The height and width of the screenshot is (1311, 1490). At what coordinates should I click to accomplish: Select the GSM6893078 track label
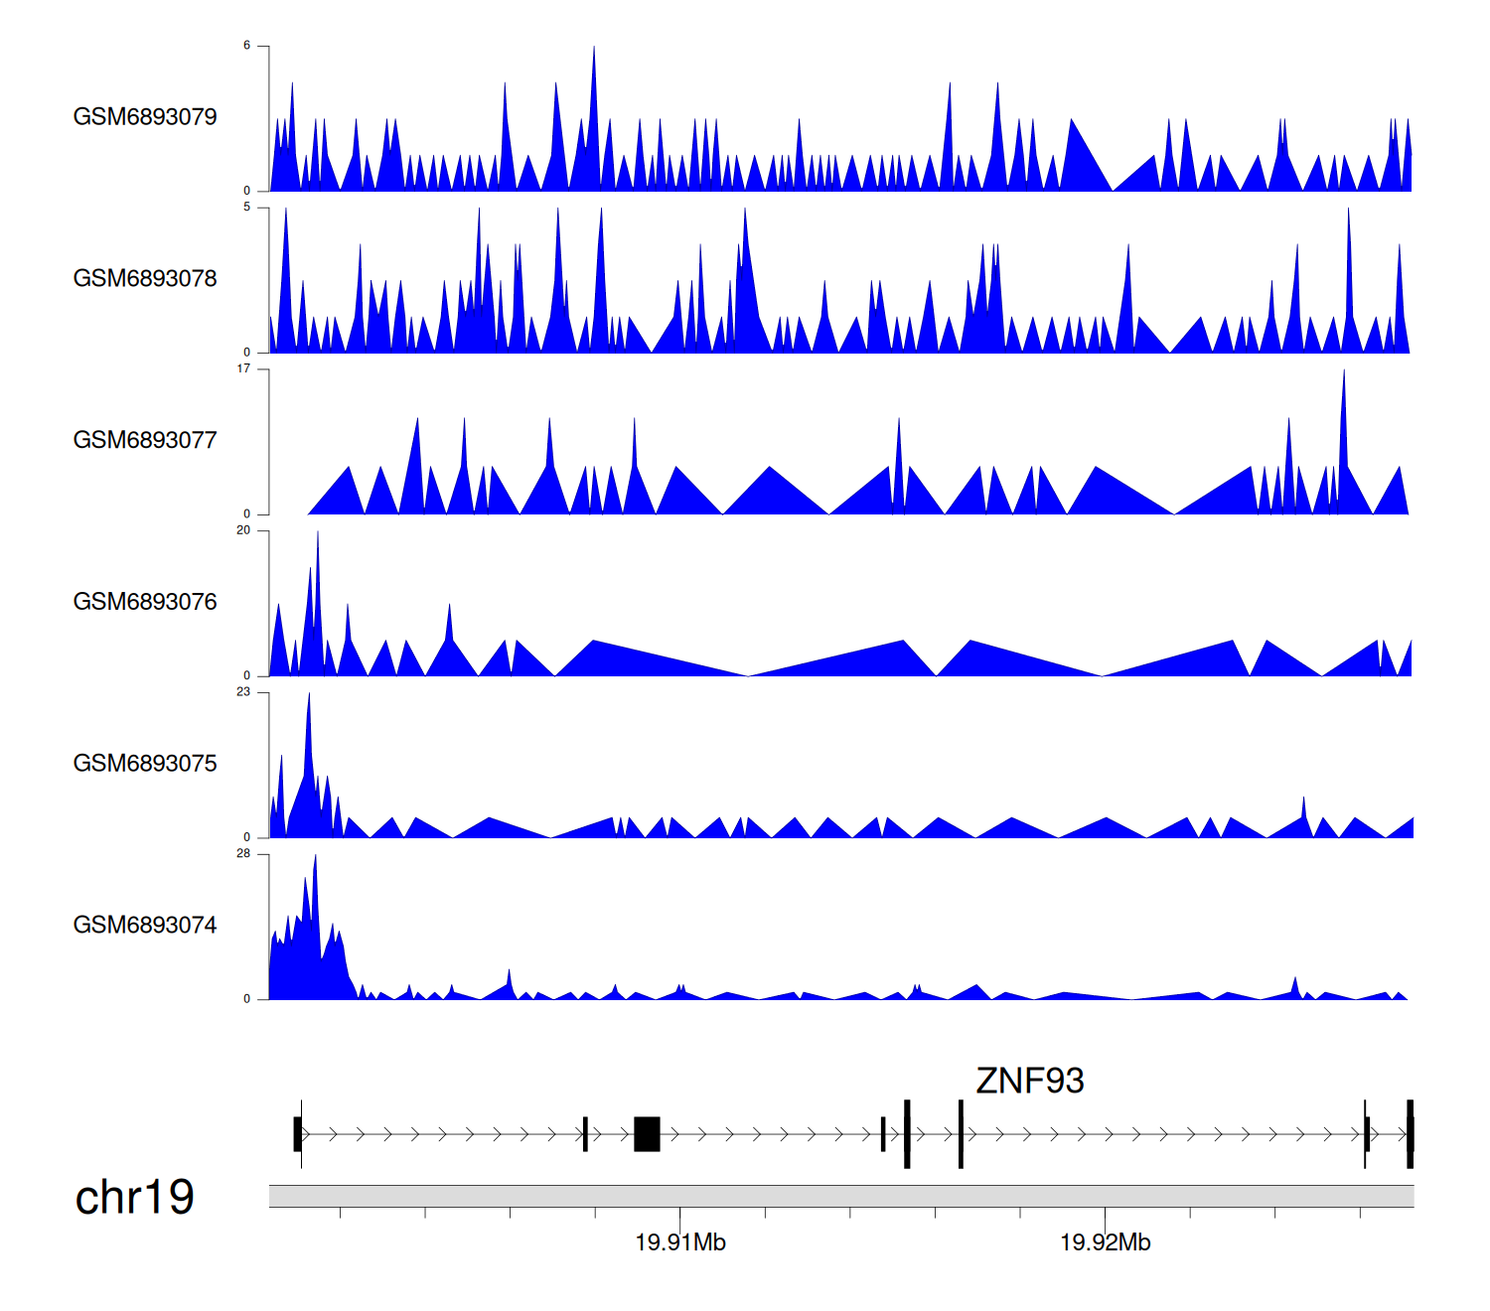click(x=145, y=279)
